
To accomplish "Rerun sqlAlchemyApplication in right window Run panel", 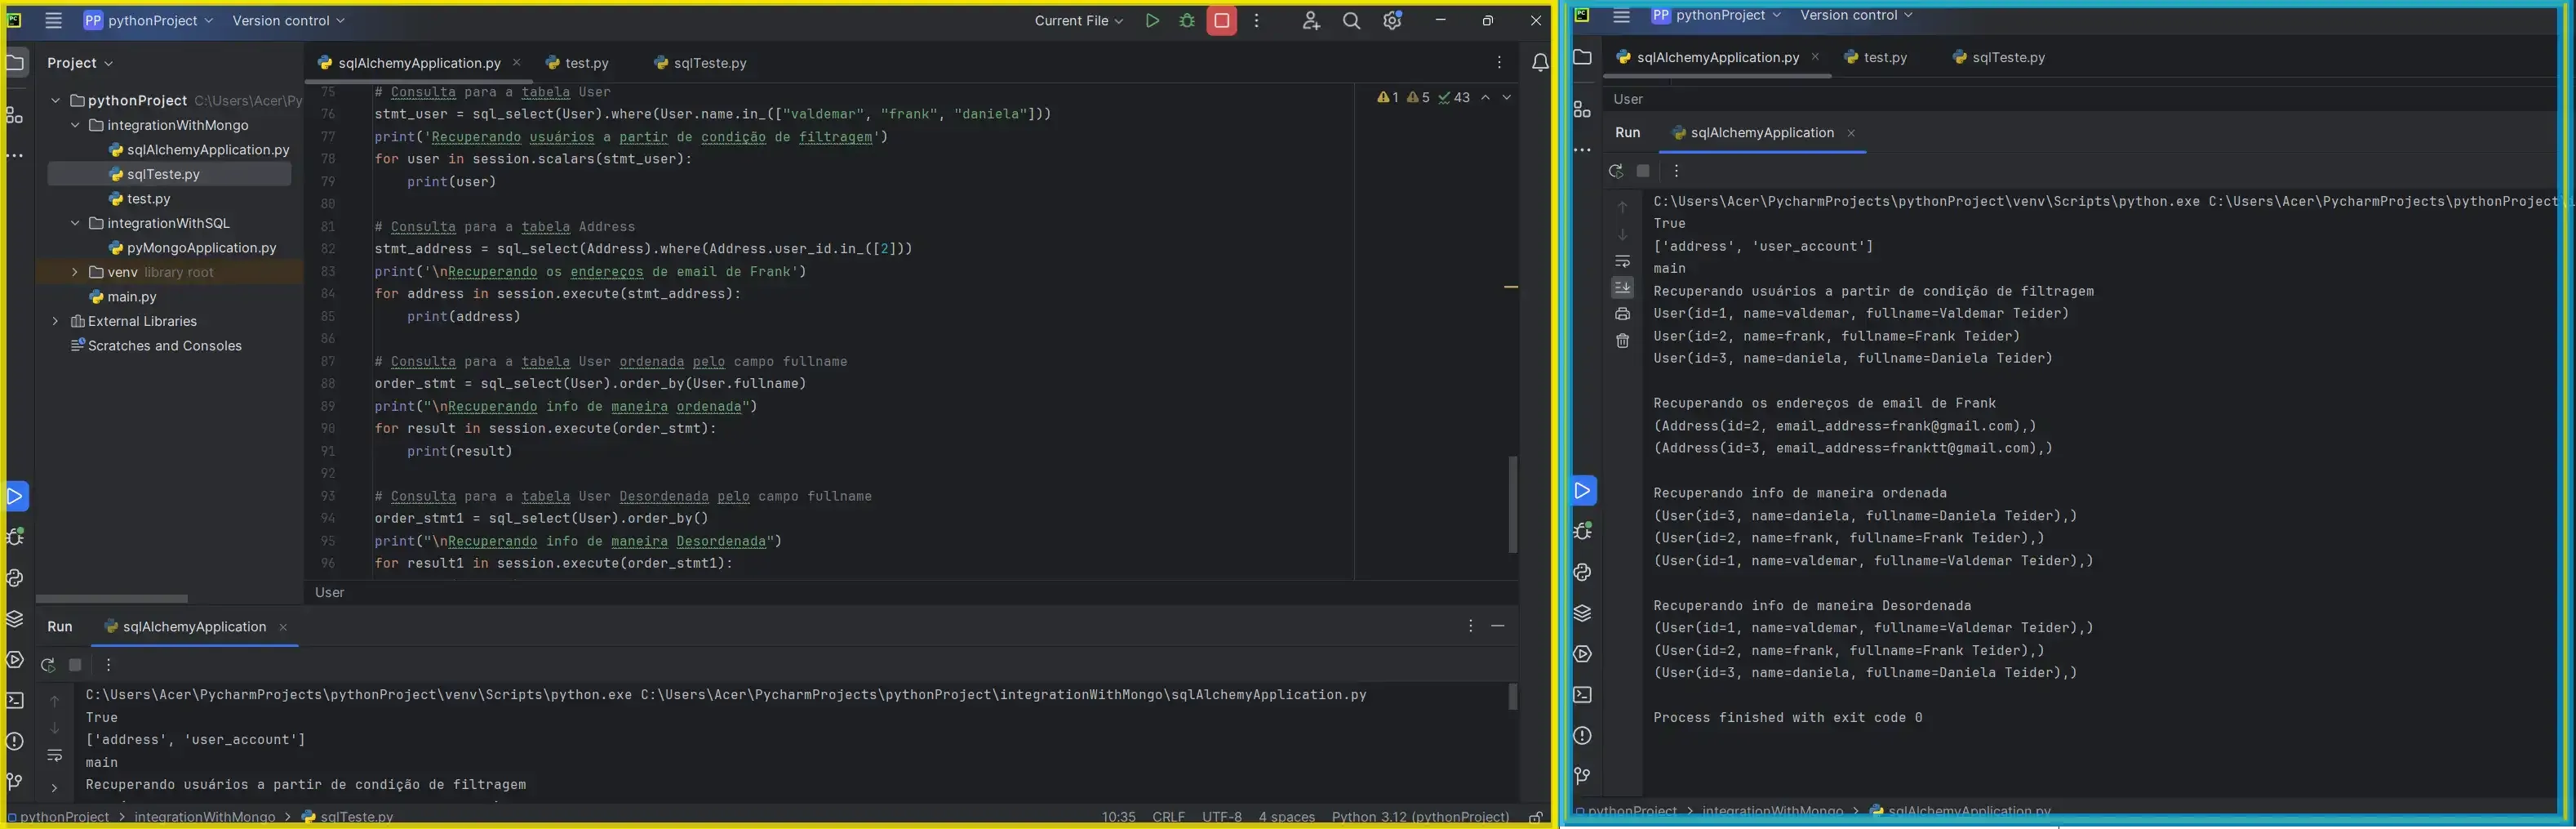I will 1615,172.
